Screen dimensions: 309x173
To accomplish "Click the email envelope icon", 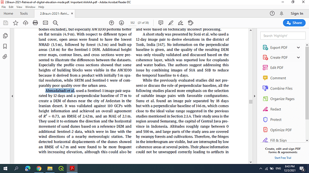I will [x=45, y=23].
